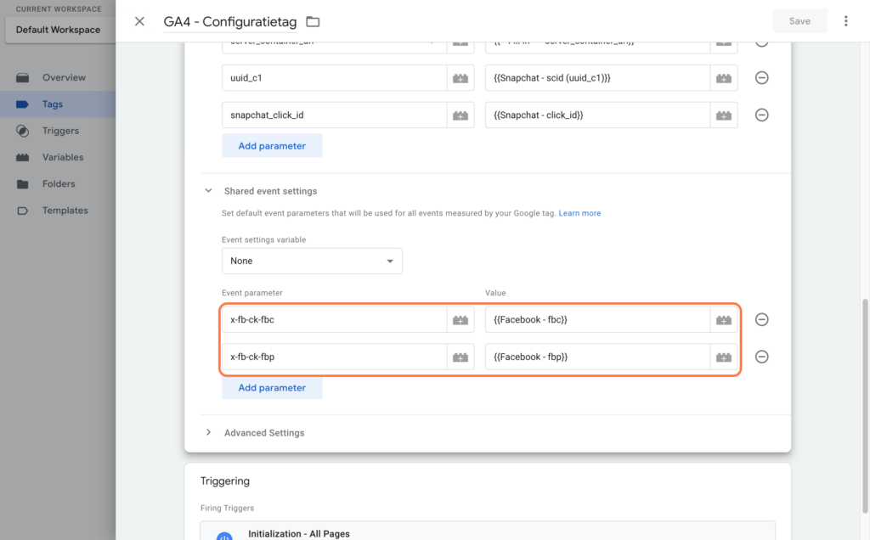
Task: Follow the Learn more link
Action: pos(579,213)
